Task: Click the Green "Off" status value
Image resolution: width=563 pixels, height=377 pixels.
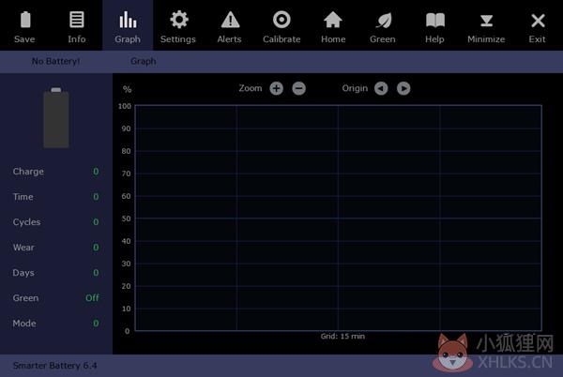Action: [x=92, y=298]
